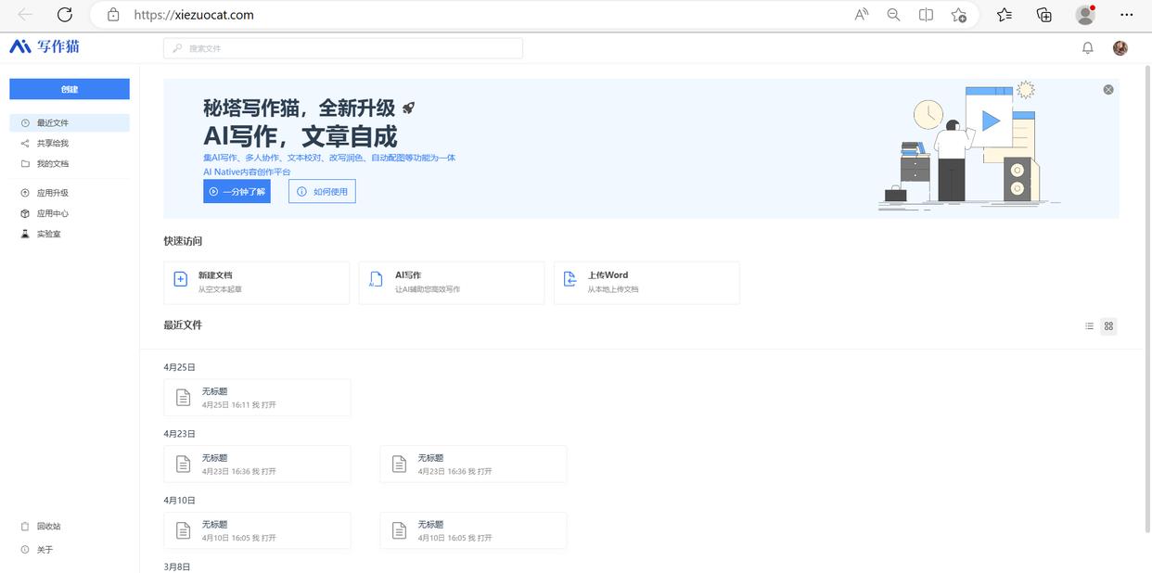The image size is (1152, 573).
Task: Select 新建文档 to create a blank document
Action: (256, 282)
